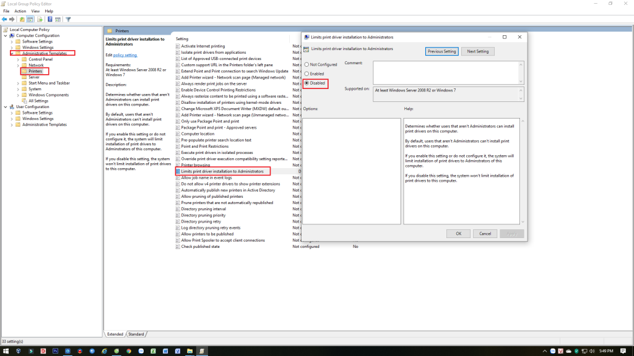Expand the Control Panel tree node
The height and width of the screenshot is (356, 634).
[x=18, y=59]
